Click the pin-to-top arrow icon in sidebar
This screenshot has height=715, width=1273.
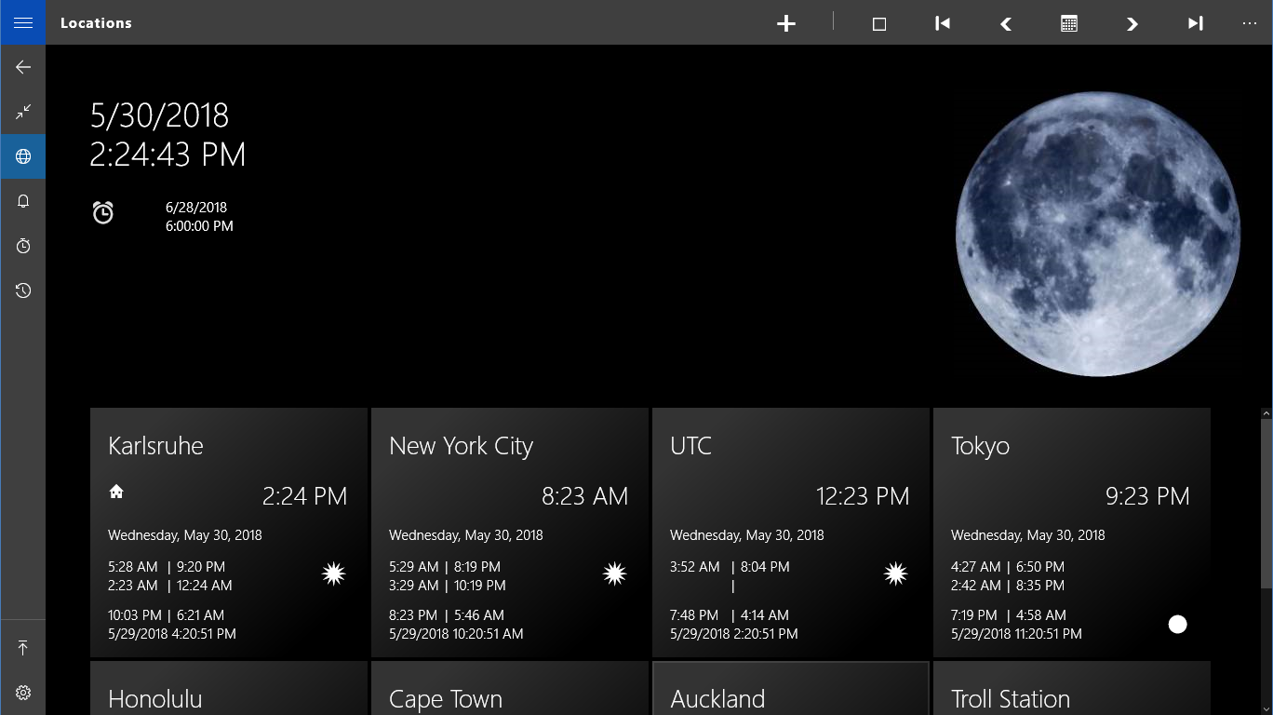pyautogui.click(x=23, y=648)
